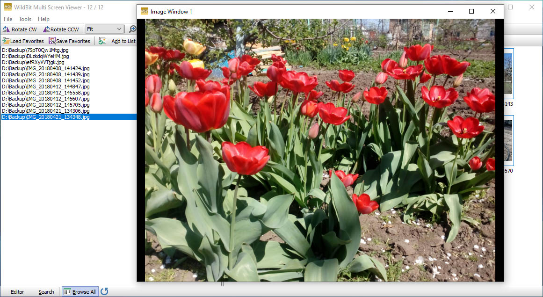Click the MSV icon in Image Window 1 title bar
Screen dimensions: 543x297
pos(145,11)
